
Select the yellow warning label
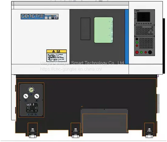[57, 55]
